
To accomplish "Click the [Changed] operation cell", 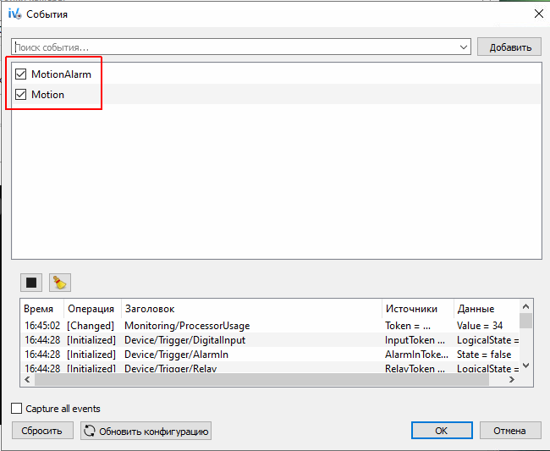I will click(91, 326).
